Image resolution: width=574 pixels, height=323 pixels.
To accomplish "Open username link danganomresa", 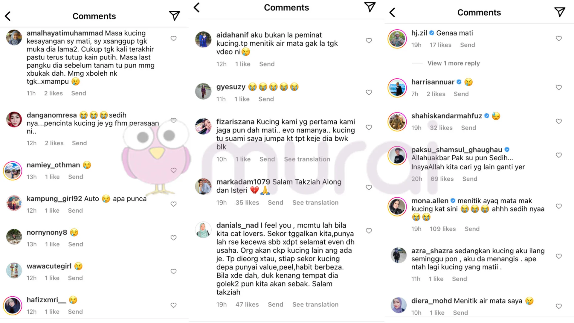I will (52, 115).
